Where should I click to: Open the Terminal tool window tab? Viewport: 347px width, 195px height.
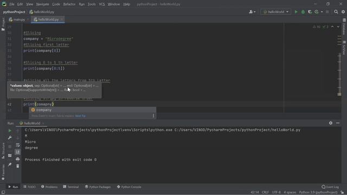pyautogui.click(x=71, y=187)
